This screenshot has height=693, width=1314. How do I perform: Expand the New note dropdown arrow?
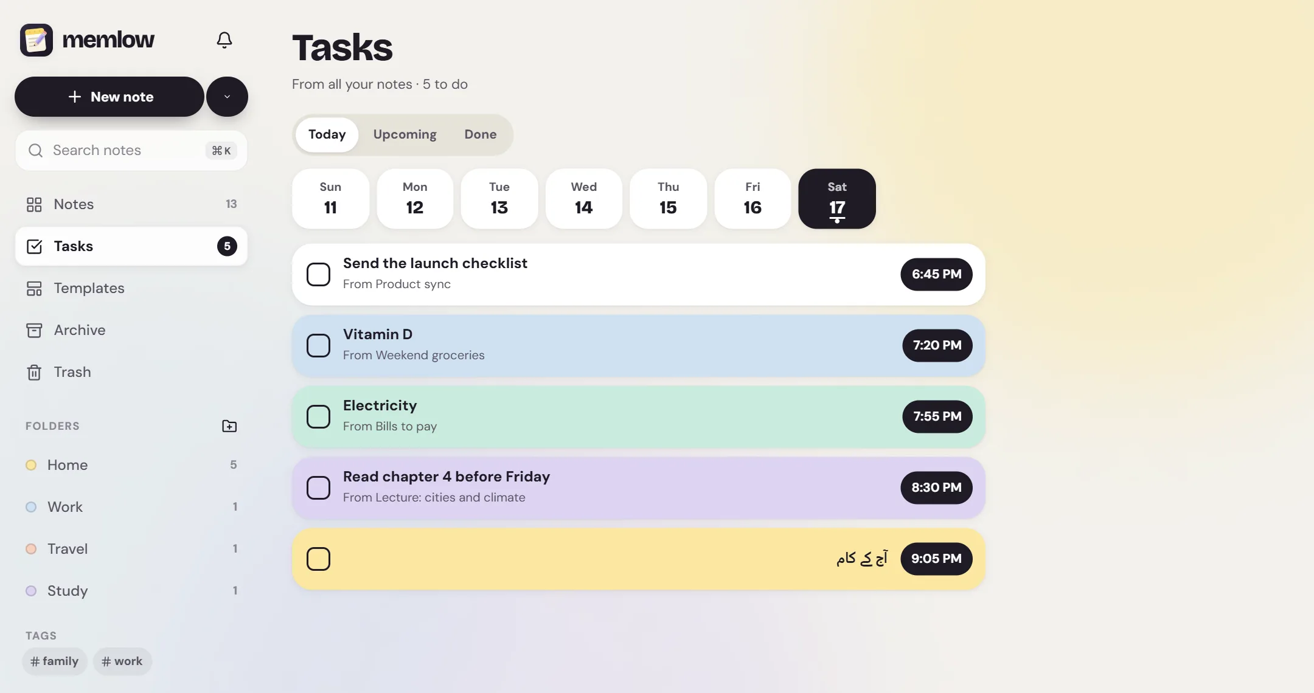[227, 97]
